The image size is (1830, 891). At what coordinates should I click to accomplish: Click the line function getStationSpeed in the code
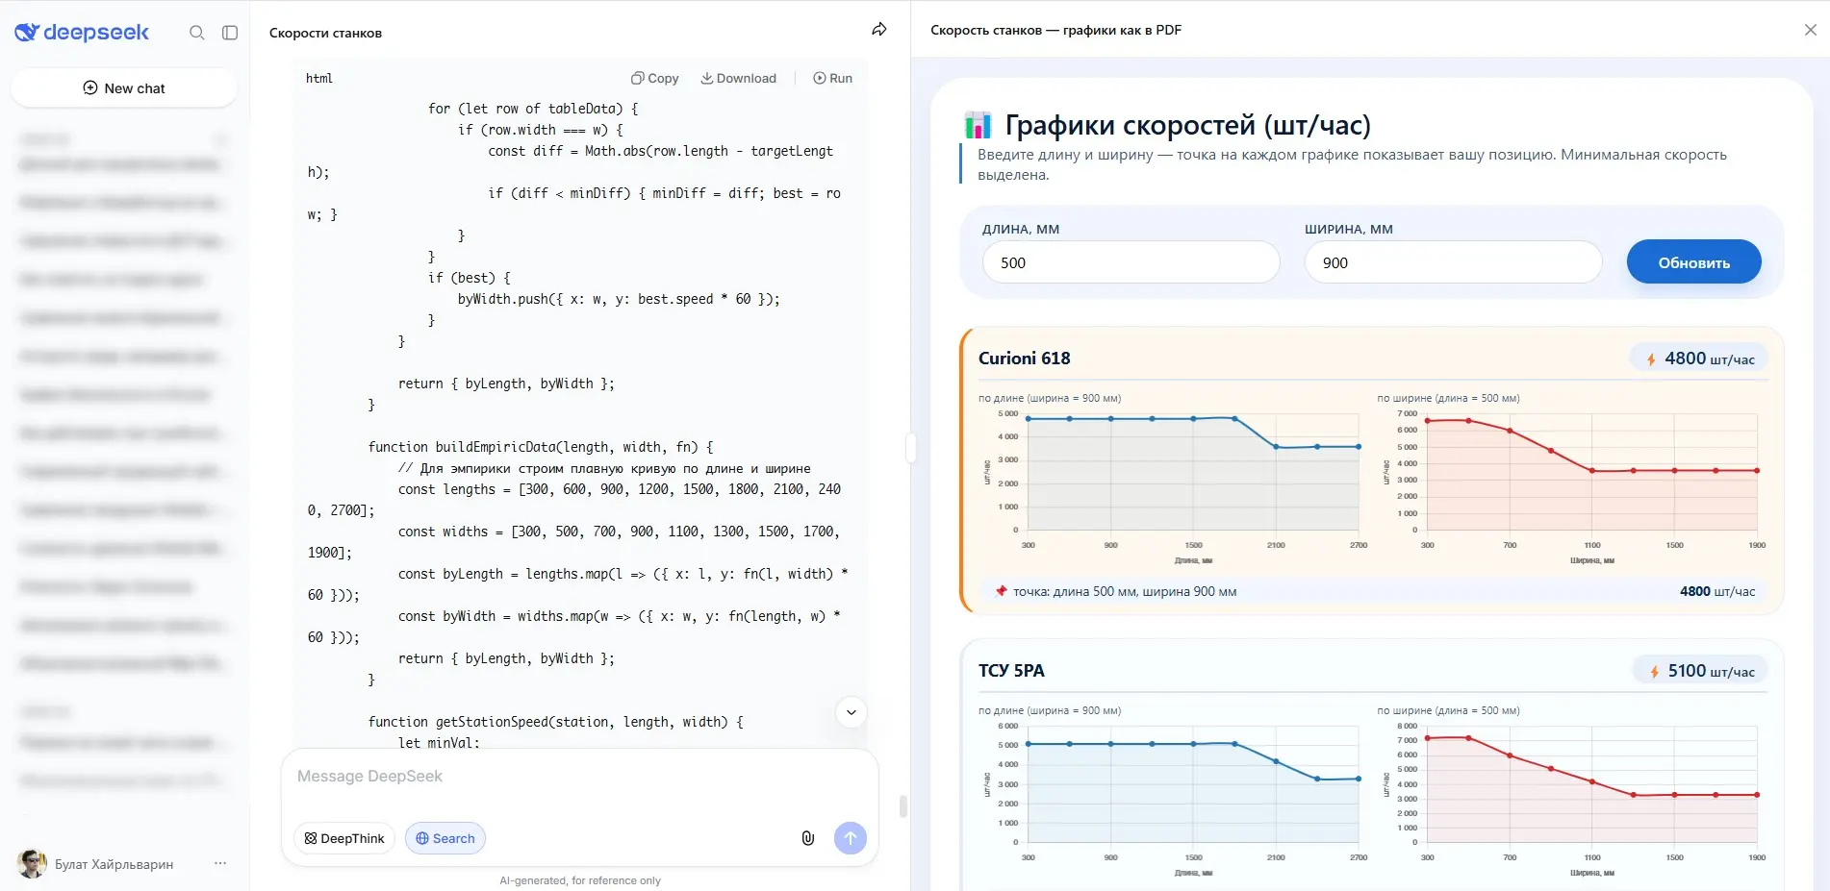point(555,722)
